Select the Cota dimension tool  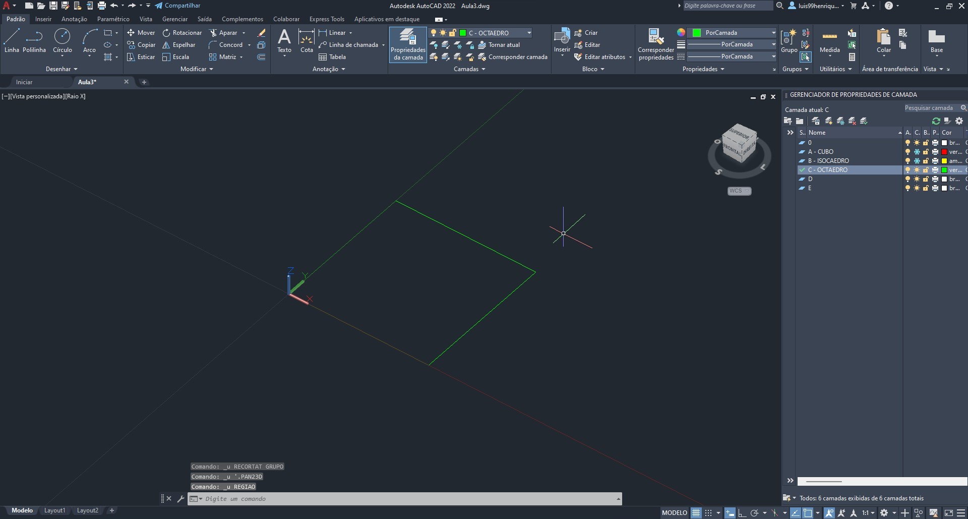click(307, 40)
